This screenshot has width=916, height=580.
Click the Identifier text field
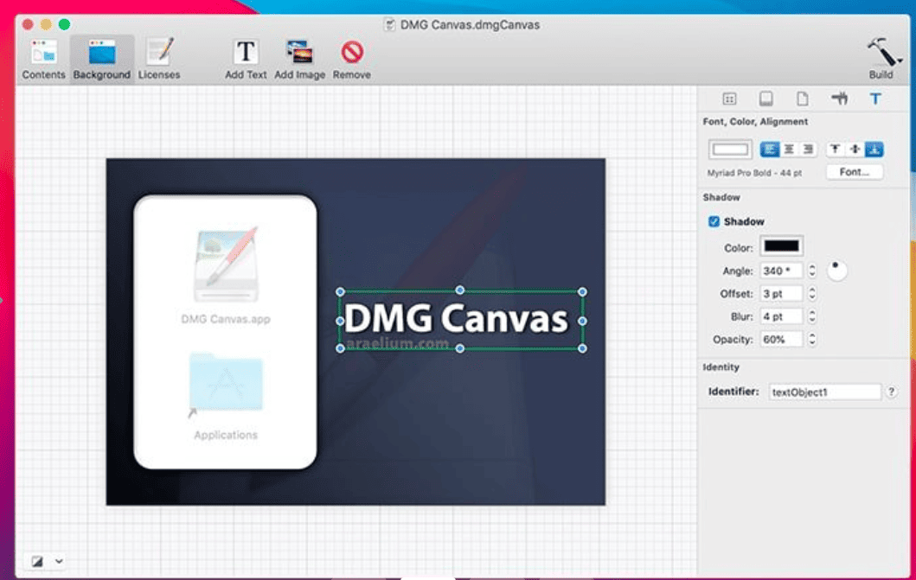824,392
